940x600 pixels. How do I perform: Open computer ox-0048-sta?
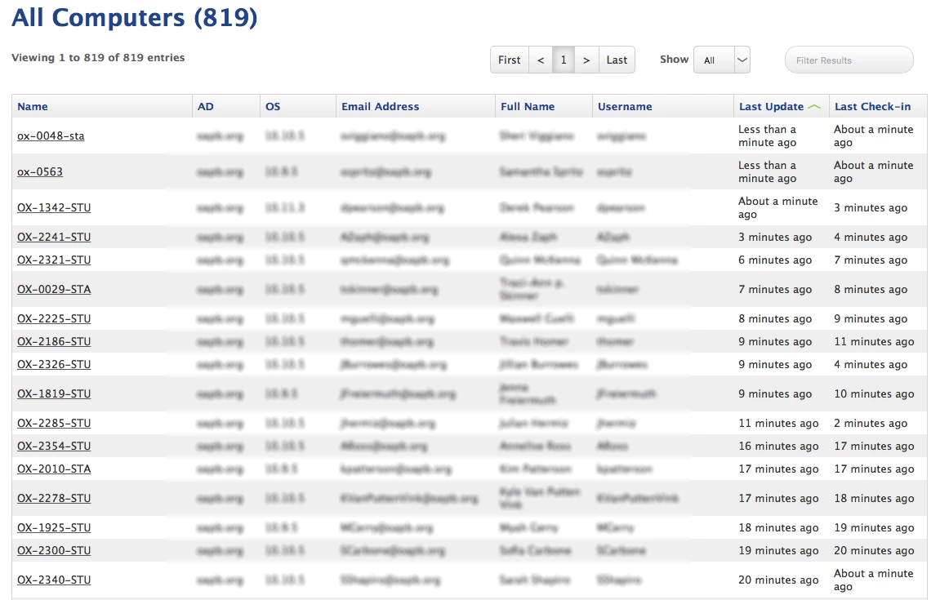(x=51, y=136)
